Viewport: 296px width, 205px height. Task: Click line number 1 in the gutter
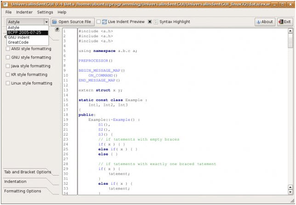click(64, 31)
